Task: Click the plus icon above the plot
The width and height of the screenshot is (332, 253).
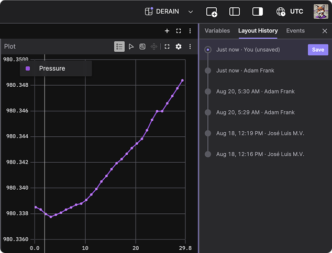Action: point(167,31)
